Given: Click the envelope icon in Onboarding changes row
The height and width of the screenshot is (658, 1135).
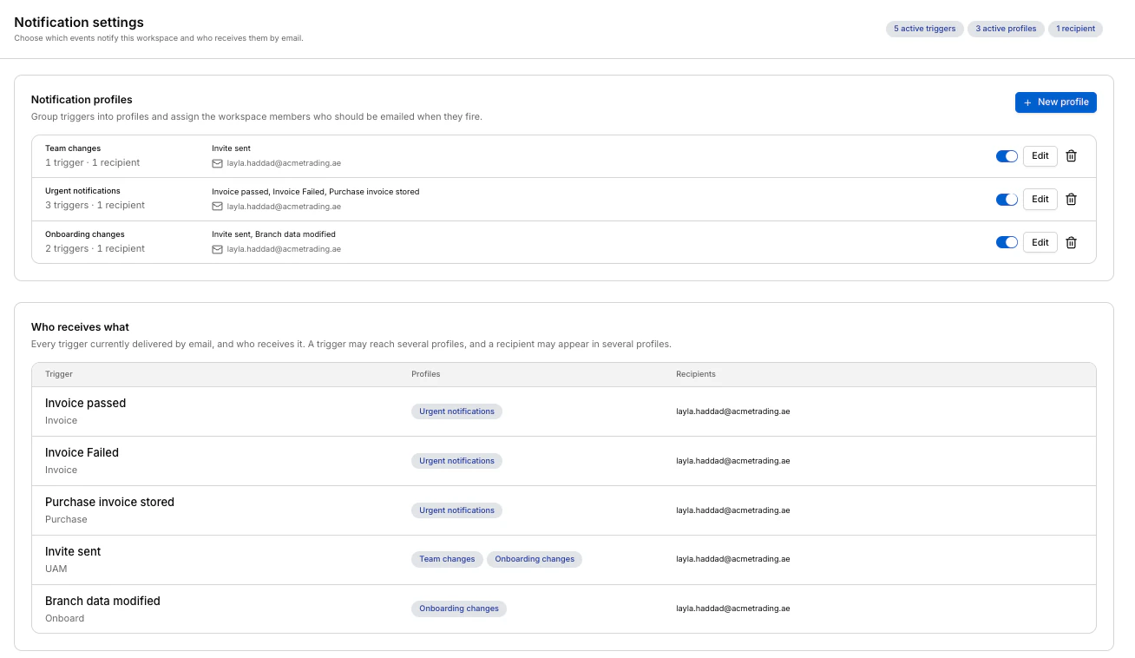Looking at the screenshot, I should 218,249.
